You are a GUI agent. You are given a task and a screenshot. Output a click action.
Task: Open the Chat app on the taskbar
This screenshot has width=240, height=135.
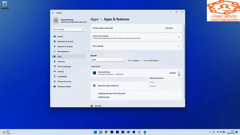coord(101,132)
